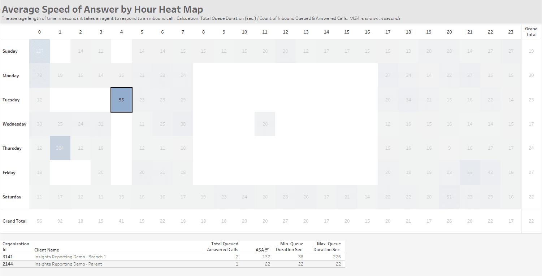
Task: Select Saturday's cell with value 51
Action: (x=449, y=197)
